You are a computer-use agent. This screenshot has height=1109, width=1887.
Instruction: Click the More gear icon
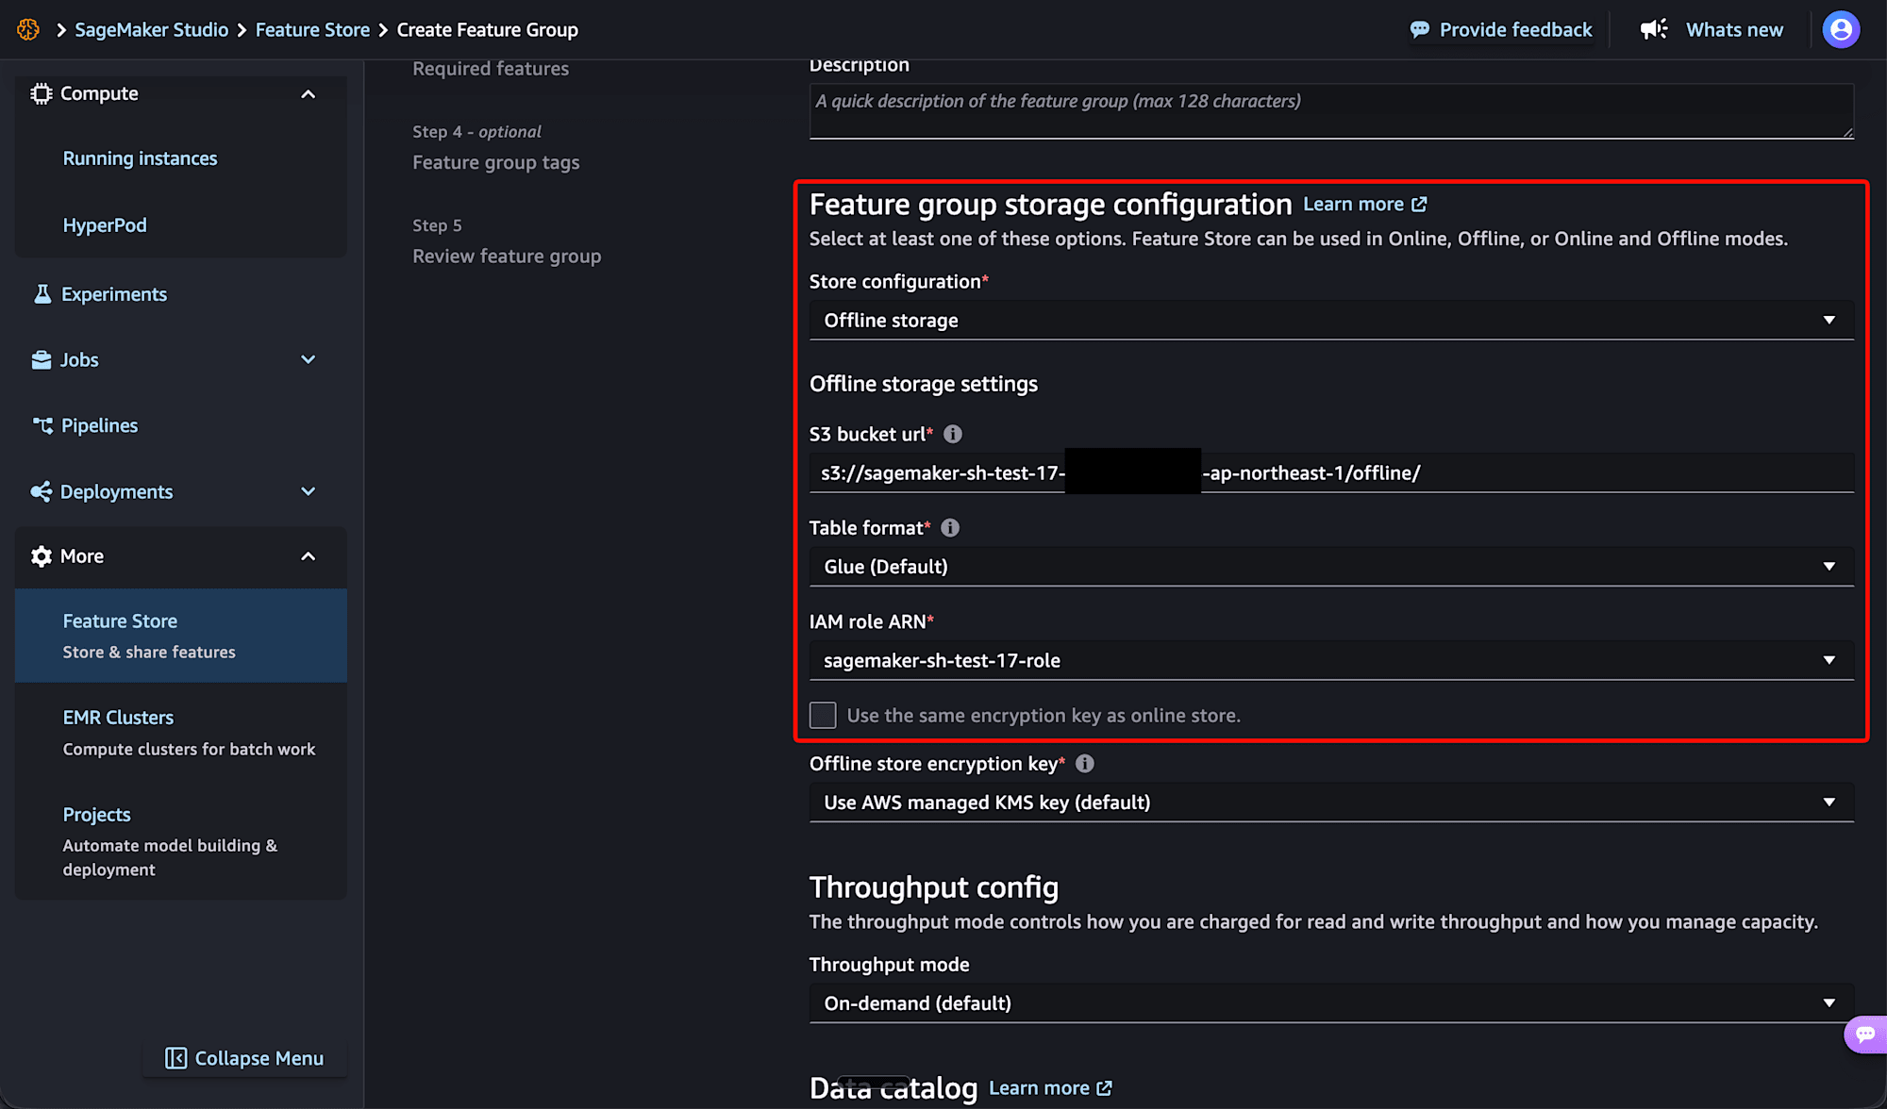click(x=42, y=556)
